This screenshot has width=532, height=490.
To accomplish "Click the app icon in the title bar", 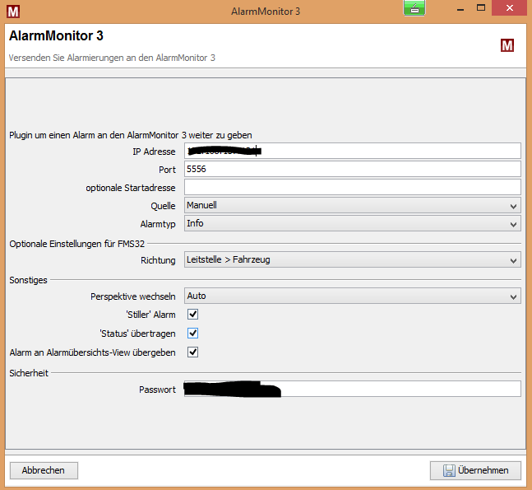I will pos(12,11).
